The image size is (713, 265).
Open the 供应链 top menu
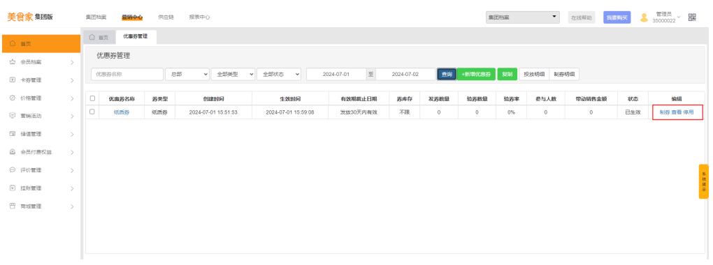pyautogui.click(x=166, y=17)
